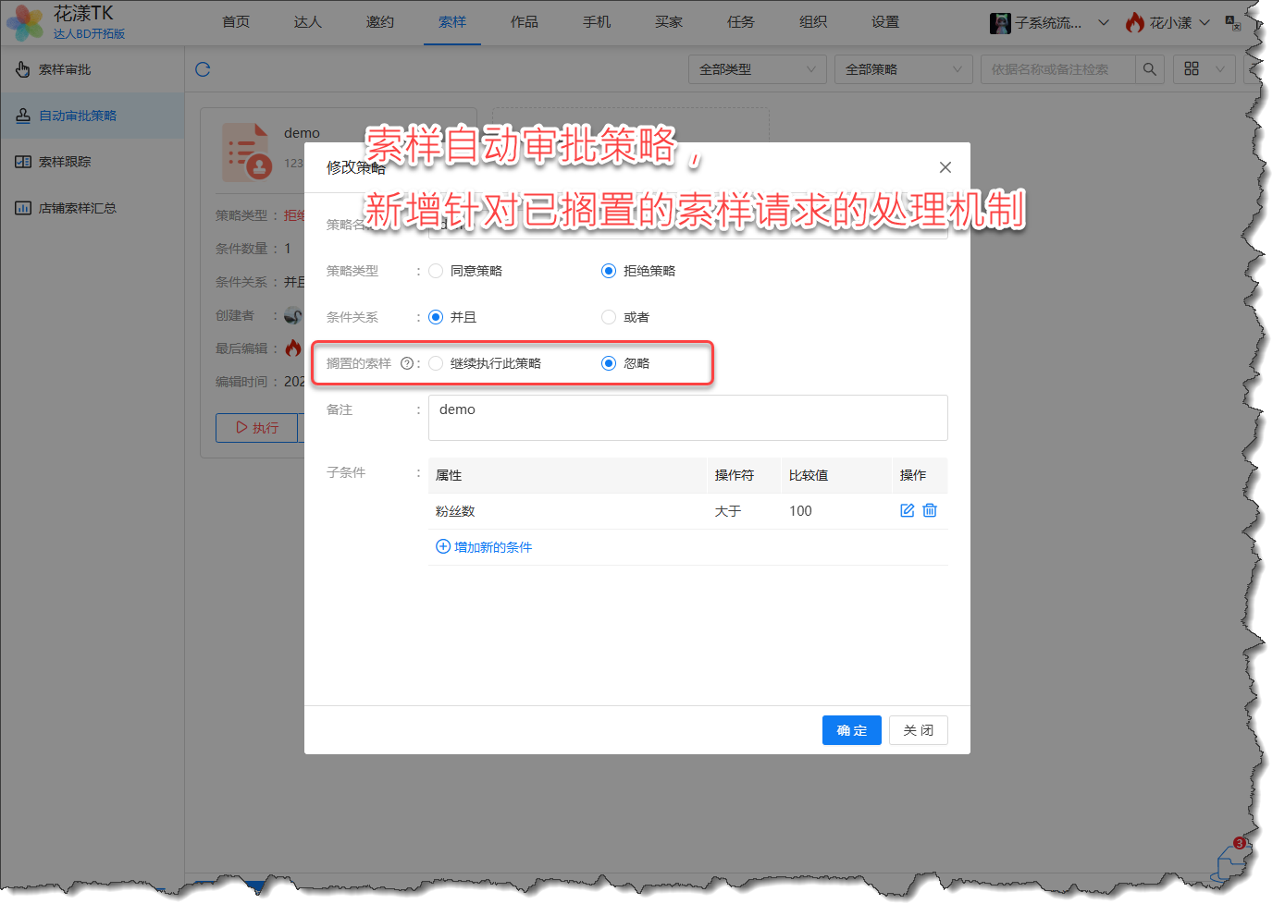1285x916 pixels.
Task: Open 店铺索样汇总 in the sidebar
Action: 77,208
